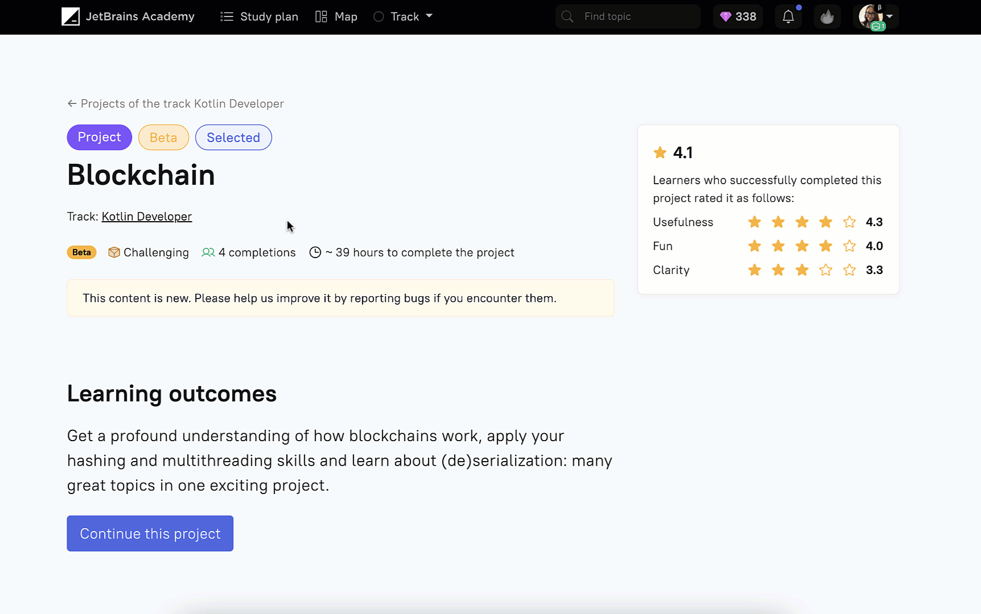This screenshot has height=614, width=981.
Task: Open the Study plan menu item
Action: (259, 16)
